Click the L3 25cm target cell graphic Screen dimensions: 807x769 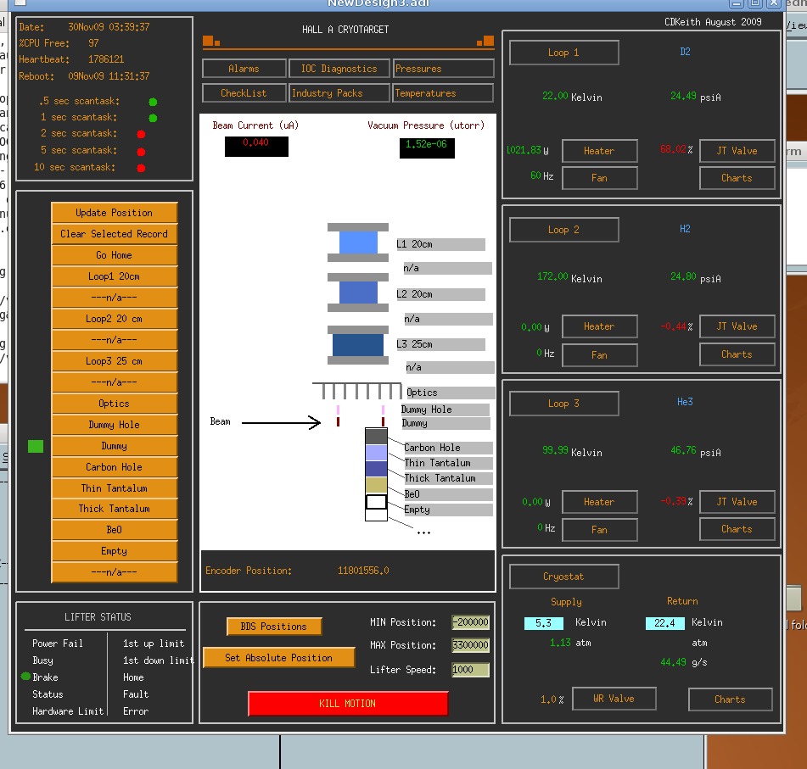click(x=358, y=344)
